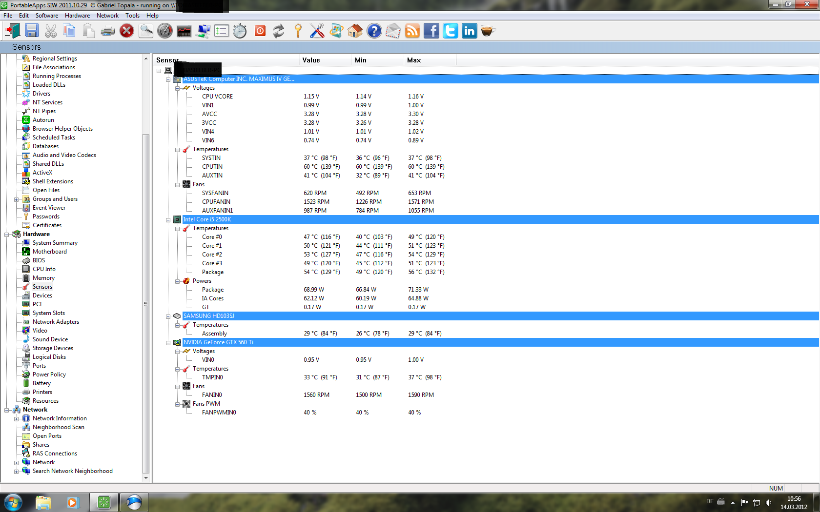
Task: Click the blue question mark help icon
Action: (374, 31)
